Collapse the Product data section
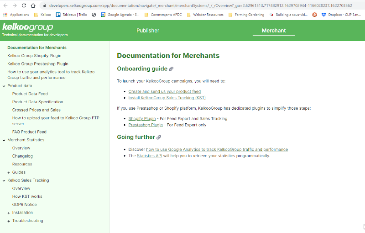 tap(4, 86)
